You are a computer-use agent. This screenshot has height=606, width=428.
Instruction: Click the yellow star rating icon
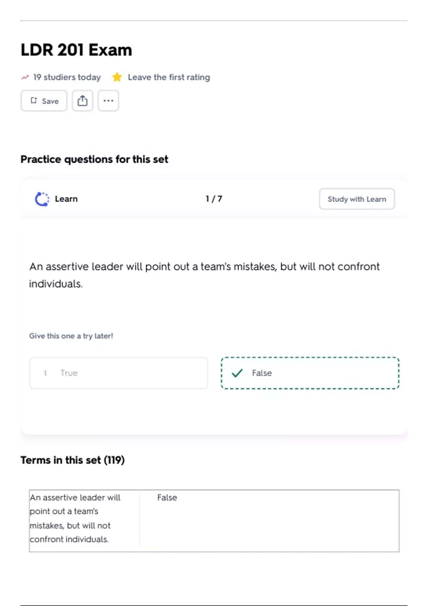click(x=117, y=77)
